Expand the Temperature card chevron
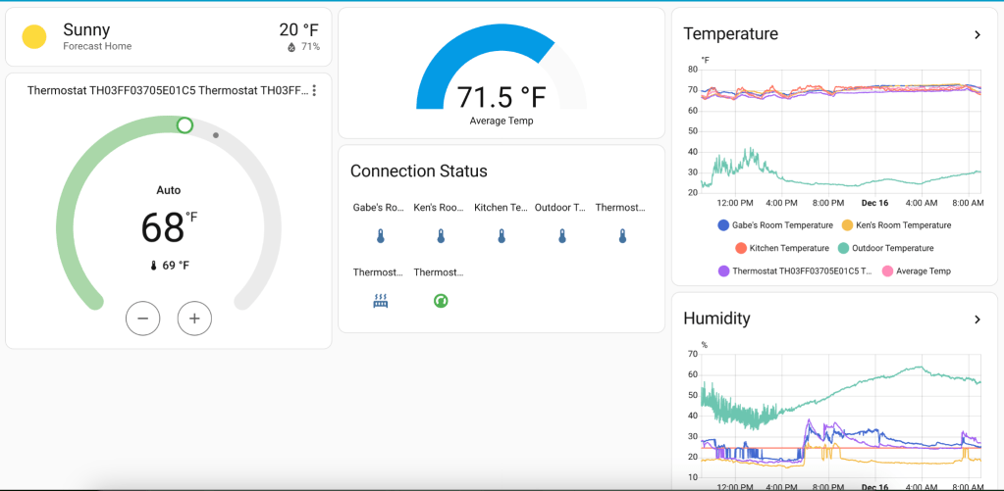 [977, 34]
